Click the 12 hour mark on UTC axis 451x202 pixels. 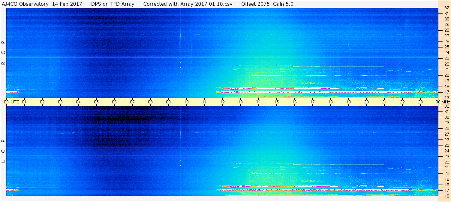click(222, 102)
